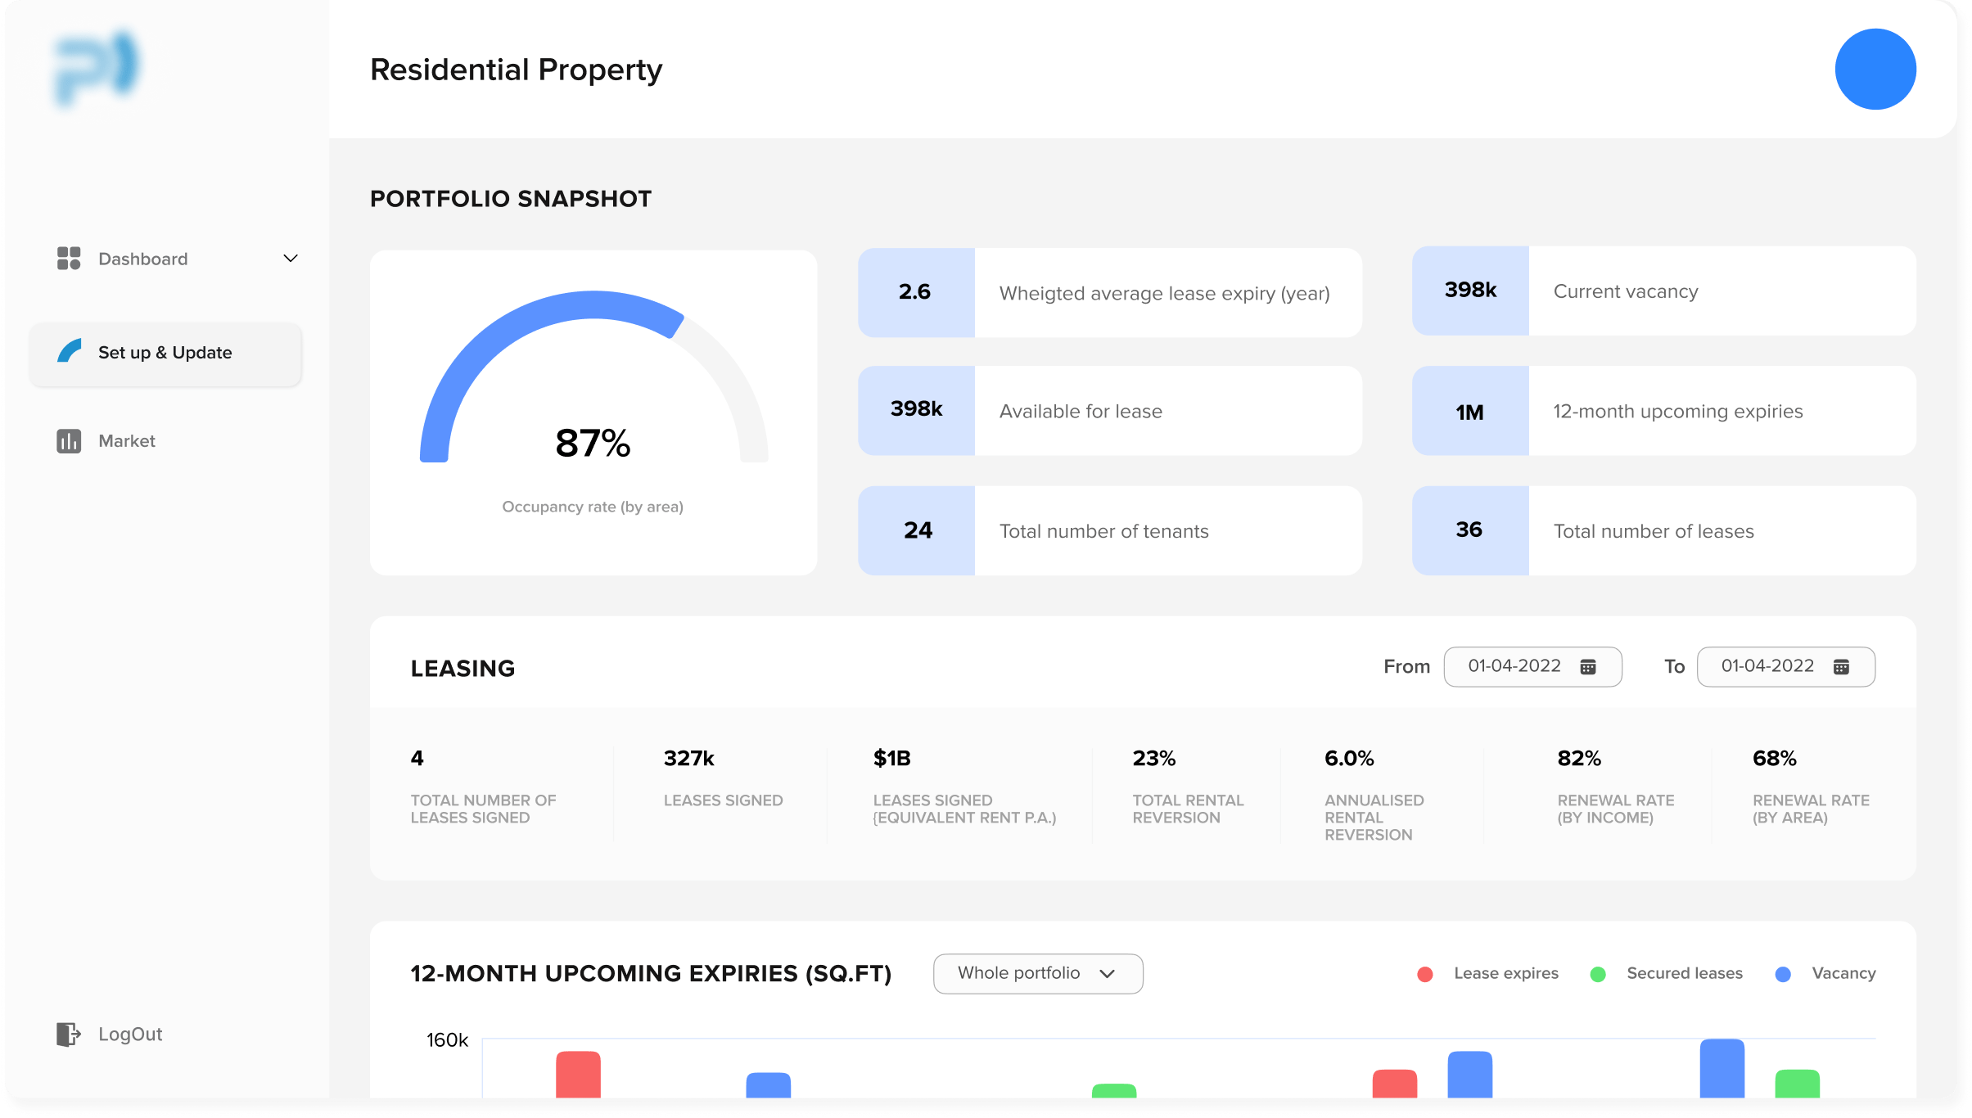Click the Dashboard grid icon in sidebar
Image resolution: width=1972 pixels, height=1118 pixels.
point(69,259)
